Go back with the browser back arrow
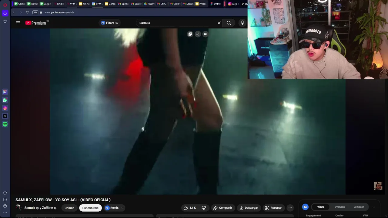The image size is (388, 218). 13,12
